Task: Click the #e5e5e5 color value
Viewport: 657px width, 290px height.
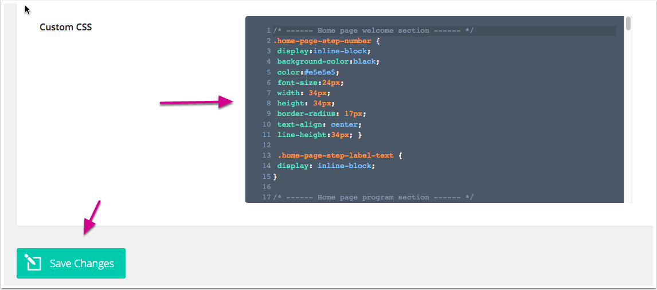Action: pyautogui.click(x=323, y=72)
